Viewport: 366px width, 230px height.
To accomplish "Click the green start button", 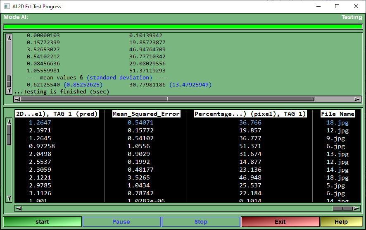I will click(x=42, y=222).
